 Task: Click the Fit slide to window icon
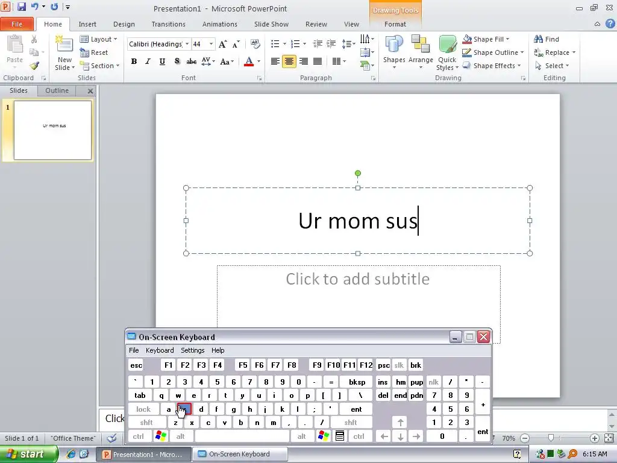tap(609, 438)
